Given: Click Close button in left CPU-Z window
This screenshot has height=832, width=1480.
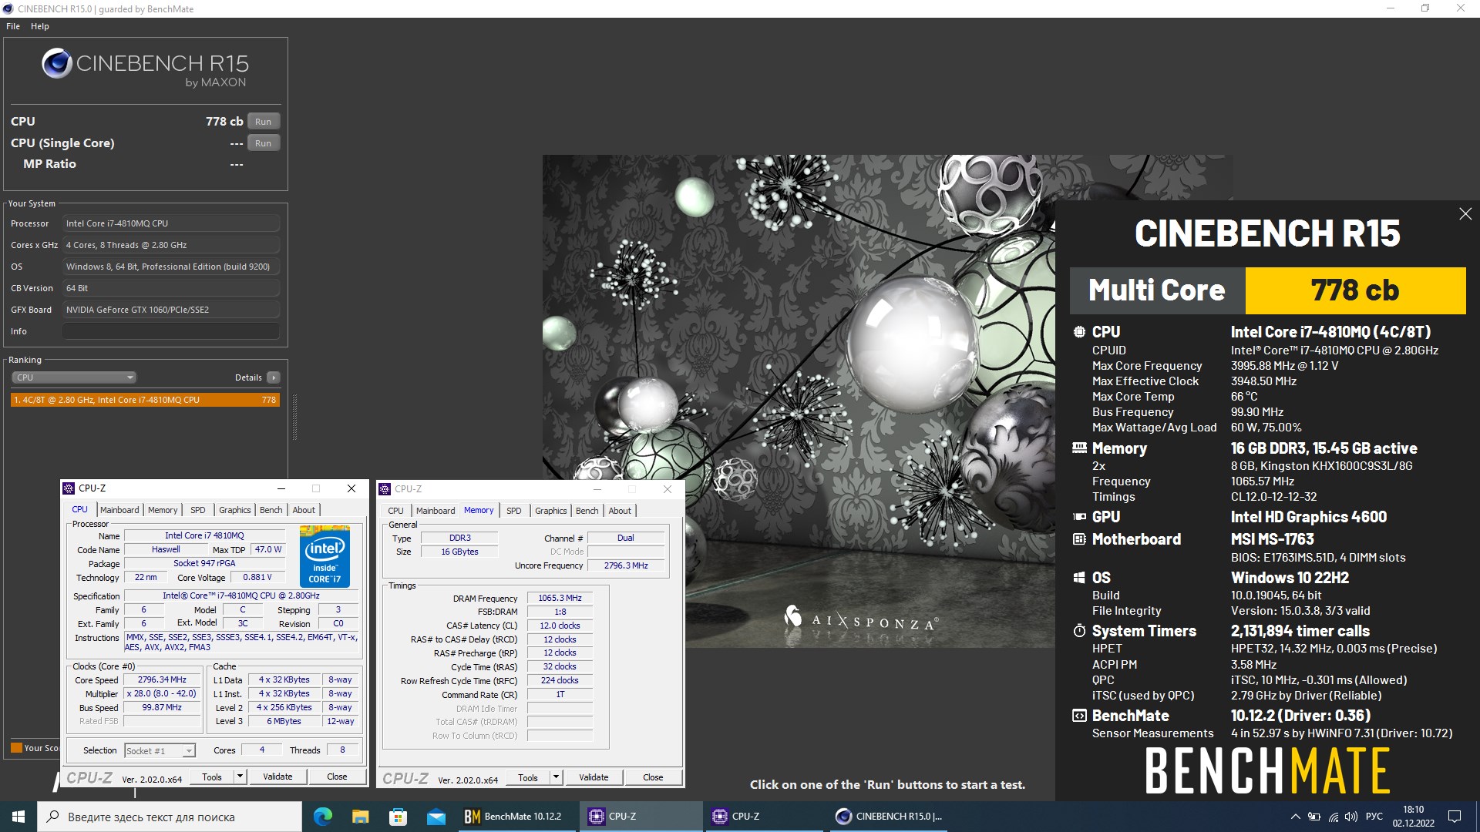Looking at the screenshot, I should coord(337,777).
